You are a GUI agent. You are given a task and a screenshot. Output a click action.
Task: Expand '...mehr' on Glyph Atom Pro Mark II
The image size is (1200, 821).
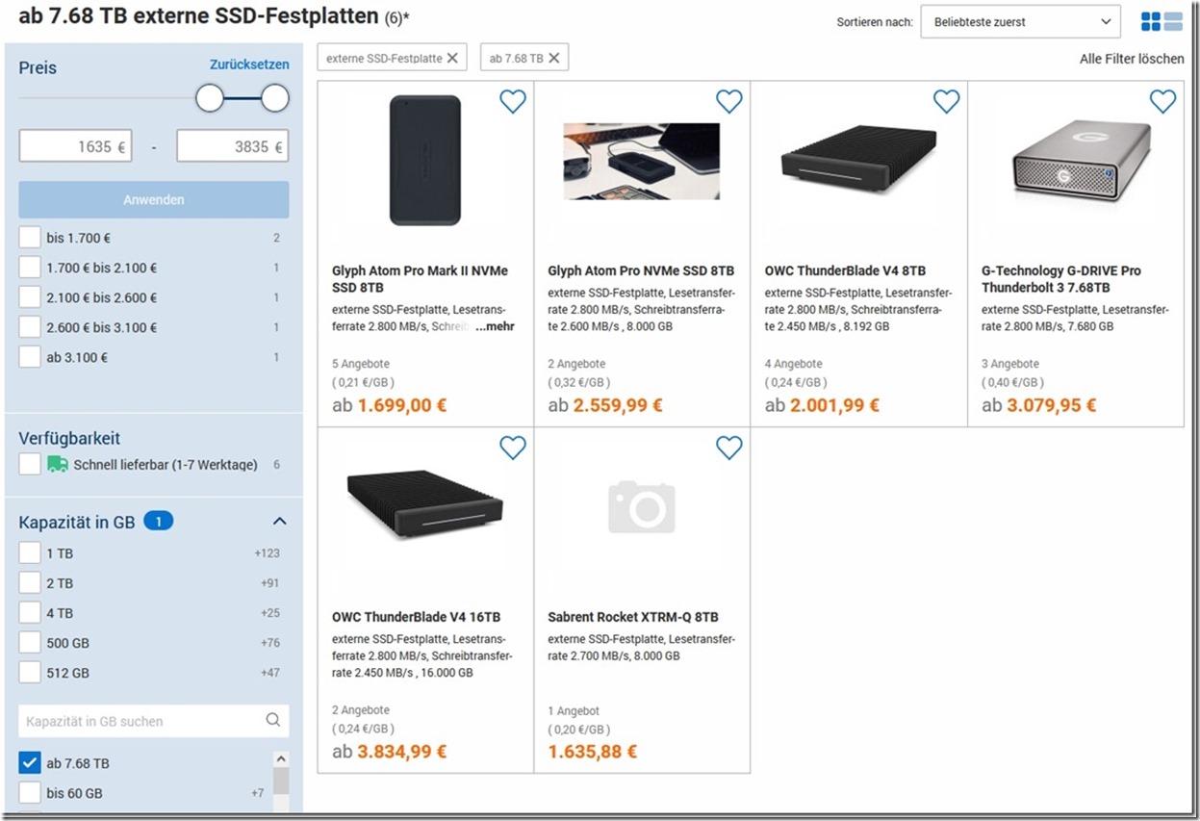tap(495, 326)
